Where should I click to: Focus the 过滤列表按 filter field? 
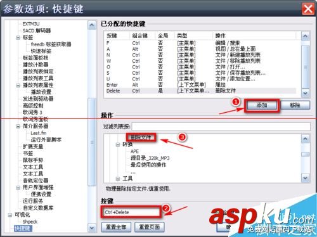click(x=221, y=127)
